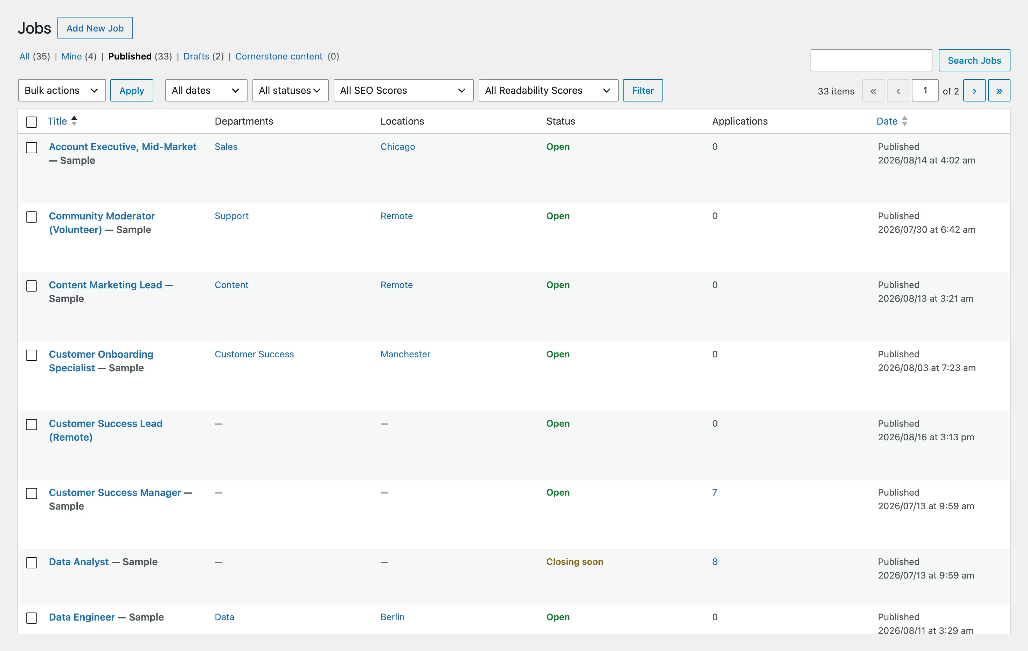Click the Search Jobs button
This screenshot has height=651, width=1028.
pos(974,60)
